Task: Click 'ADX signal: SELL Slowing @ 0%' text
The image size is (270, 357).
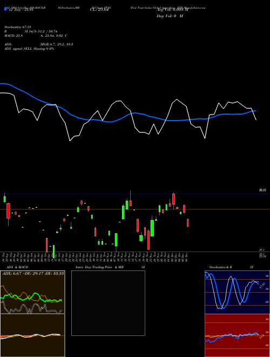Action: (x=29, y=49)
